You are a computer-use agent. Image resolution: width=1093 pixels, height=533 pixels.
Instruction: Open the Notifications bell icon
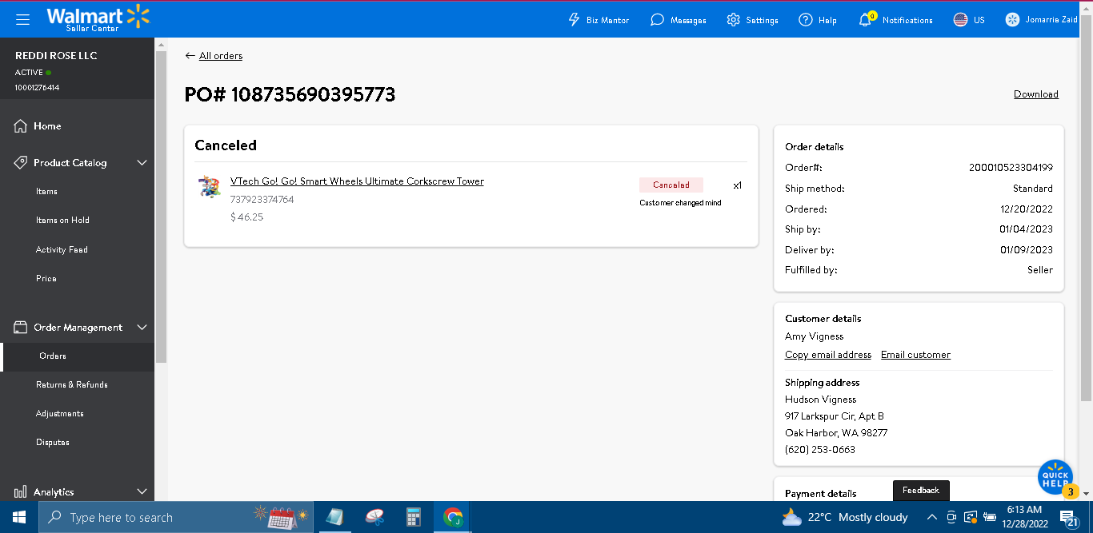[x=865, y=20]
